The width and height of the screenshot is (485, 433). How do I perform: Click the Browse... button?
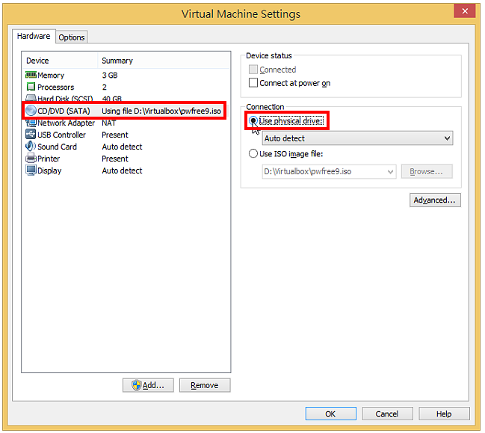click(x=428, y=172)
